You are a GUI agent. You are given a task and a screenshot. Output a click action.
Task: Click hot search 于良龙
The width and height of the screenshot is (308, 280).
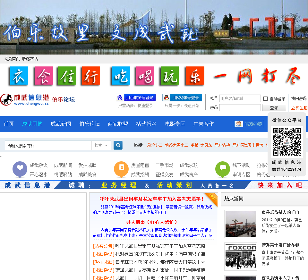coord(206,145)
